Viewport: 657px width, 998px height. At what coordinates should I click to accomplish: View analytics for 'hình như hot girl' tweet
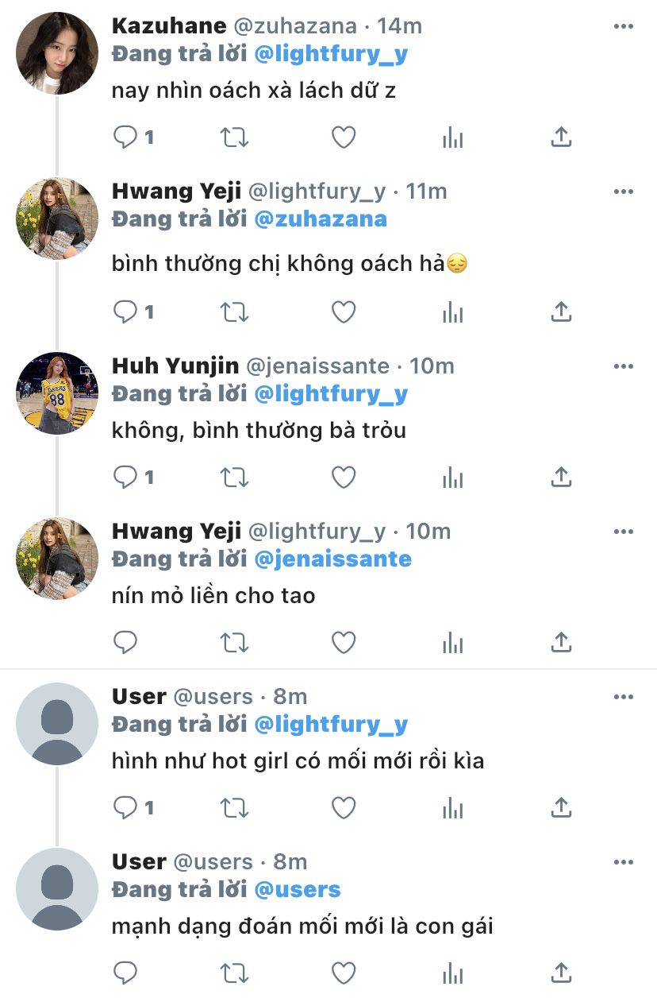click(452, 808)
